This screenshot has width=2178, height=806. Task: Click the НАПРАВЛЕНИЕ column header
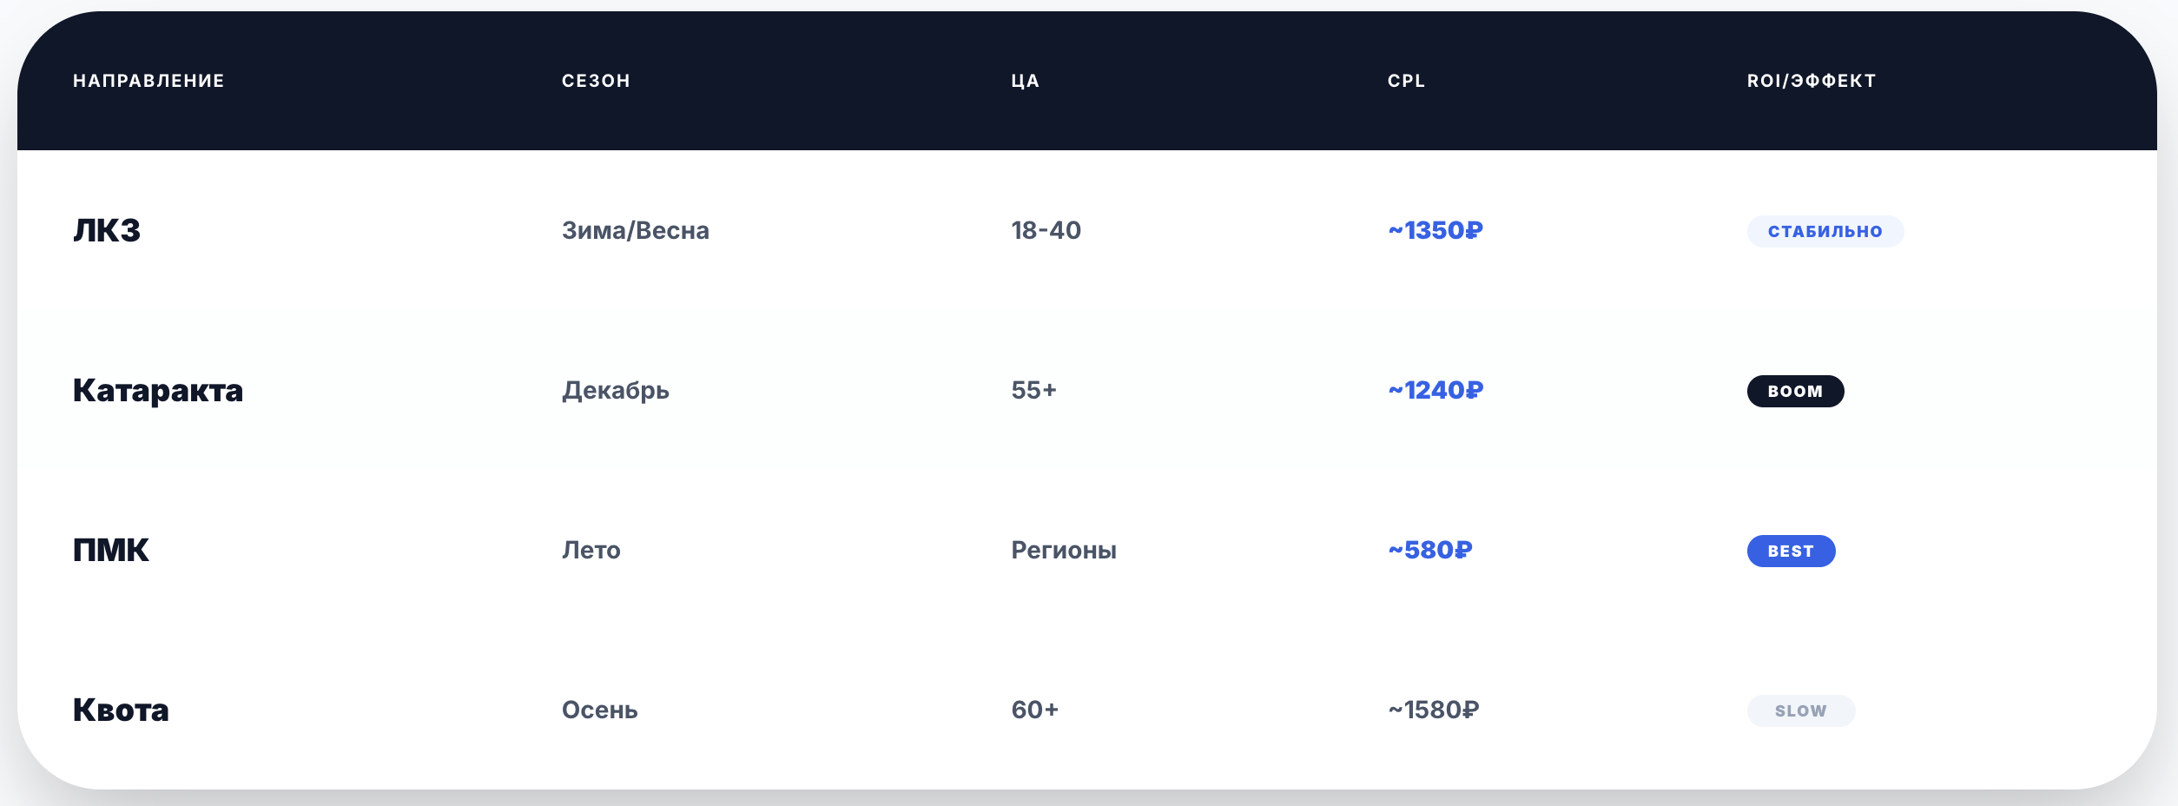[x=148, y=81]
